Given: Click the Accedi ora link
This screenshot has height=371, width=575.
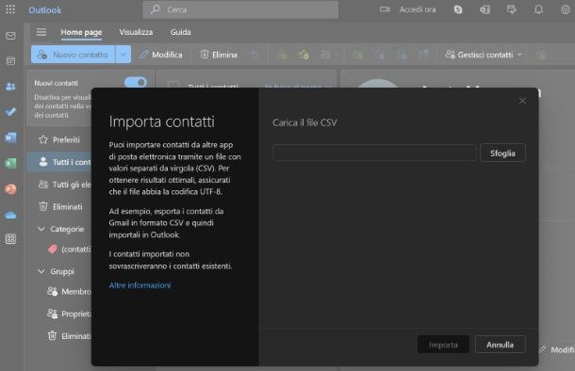Looking at the screenshot, I should (418, 9).
